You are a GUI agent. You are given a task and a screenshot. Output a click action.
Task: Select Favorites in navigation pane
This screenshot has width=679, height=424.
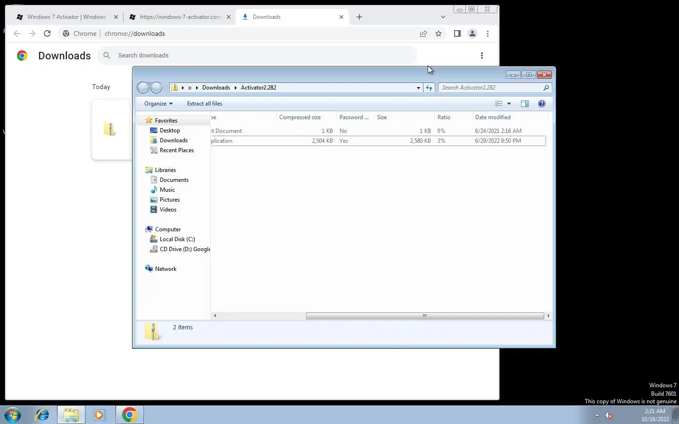tap(166, 121)
